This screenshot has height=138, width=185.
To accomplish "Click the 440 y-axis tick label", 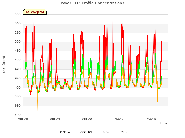I will (x=18, y=69).
